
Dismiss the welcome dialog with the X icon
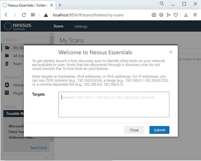click(171, 52)
